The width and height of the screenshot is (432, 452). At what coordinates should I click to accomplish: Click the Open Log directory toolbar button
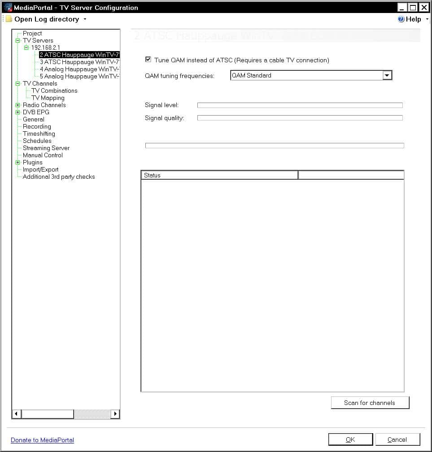[x=46, y=19]
